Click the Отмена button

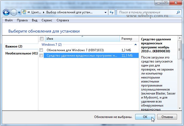pos(167,117)
